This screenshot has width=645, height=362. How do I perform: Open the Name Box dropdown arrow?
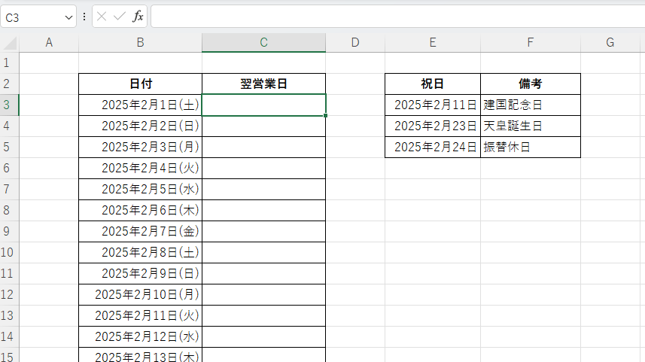point(68,17)
